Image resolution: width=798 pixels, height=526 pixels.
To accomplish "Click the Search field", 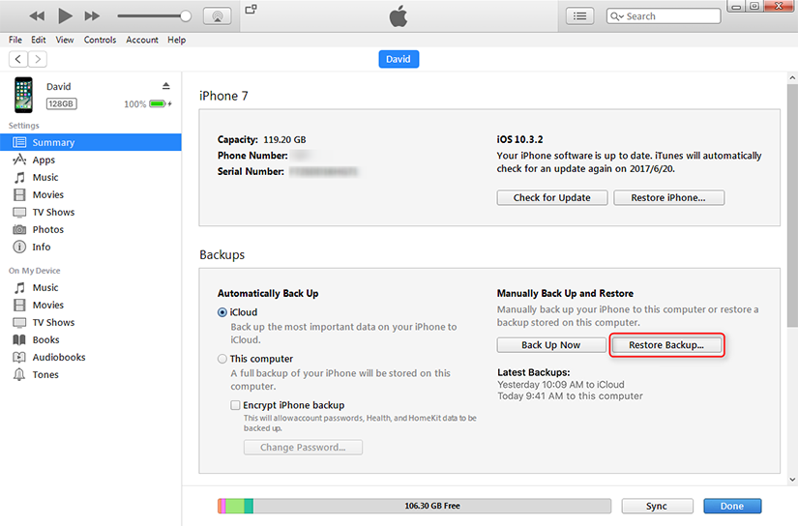I will [664, 16].
